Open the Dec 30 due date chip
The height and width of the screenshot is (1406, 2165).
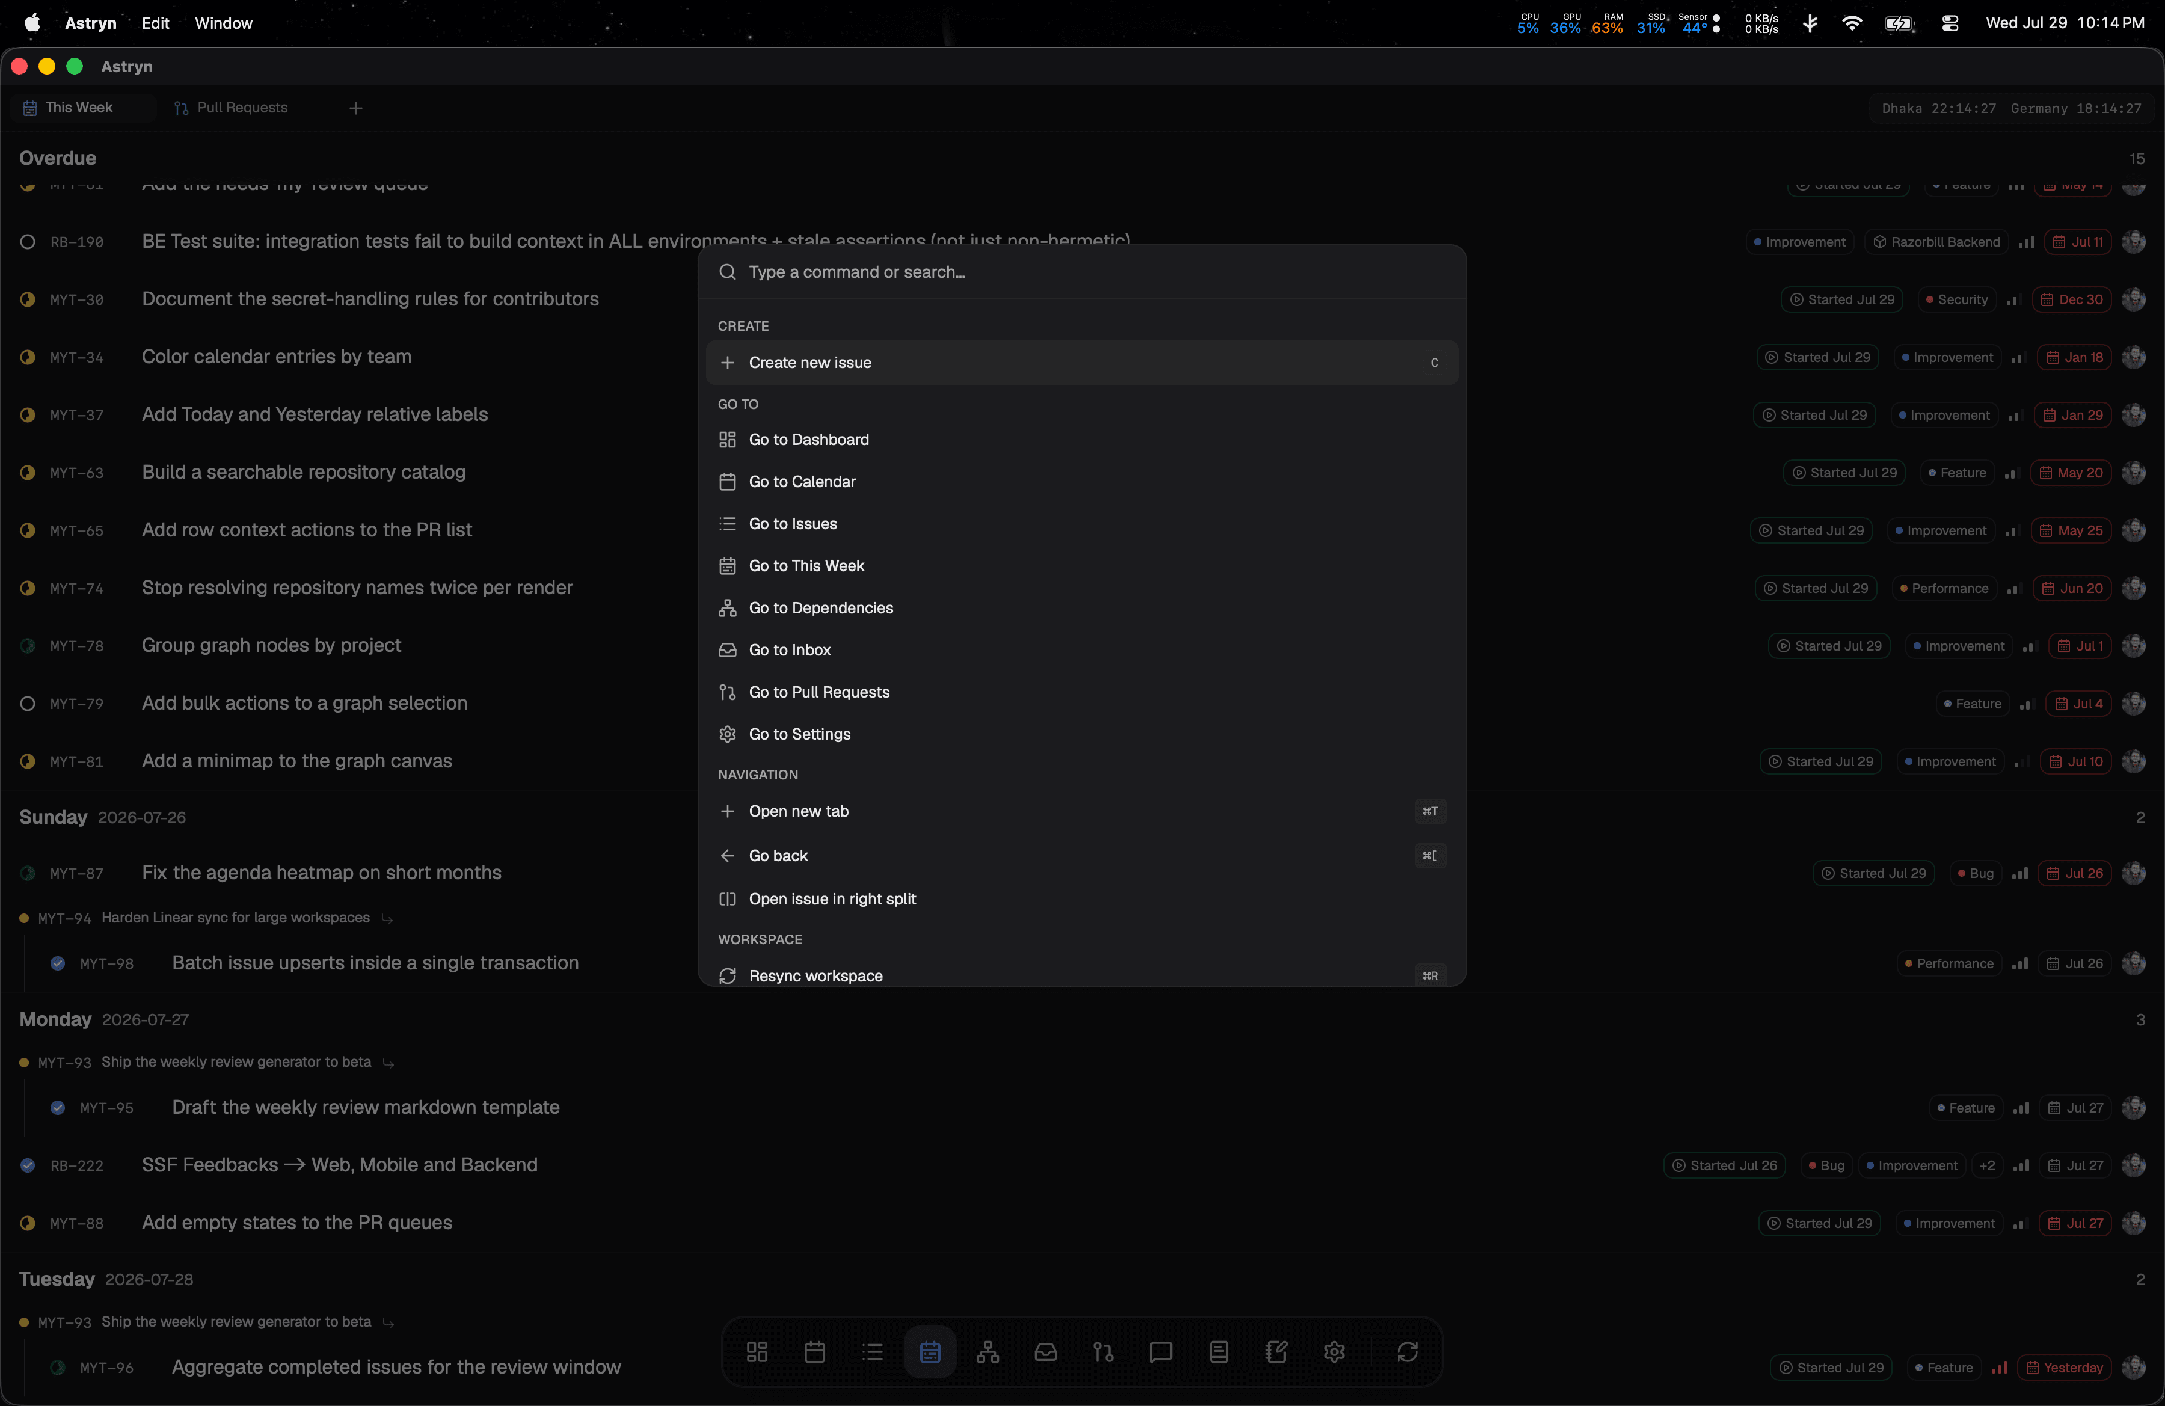(2071, 299)
